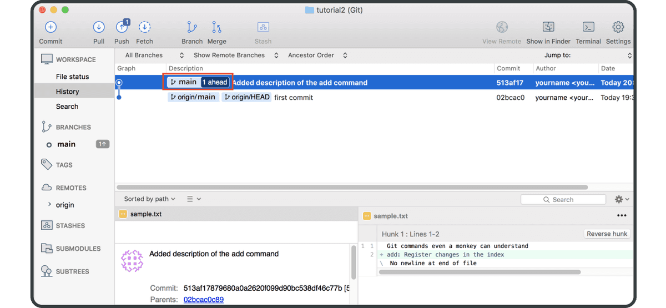Fetch from remote using Fetch icon
Viewport: 666px width, 308px height.
tap(144, 27)
